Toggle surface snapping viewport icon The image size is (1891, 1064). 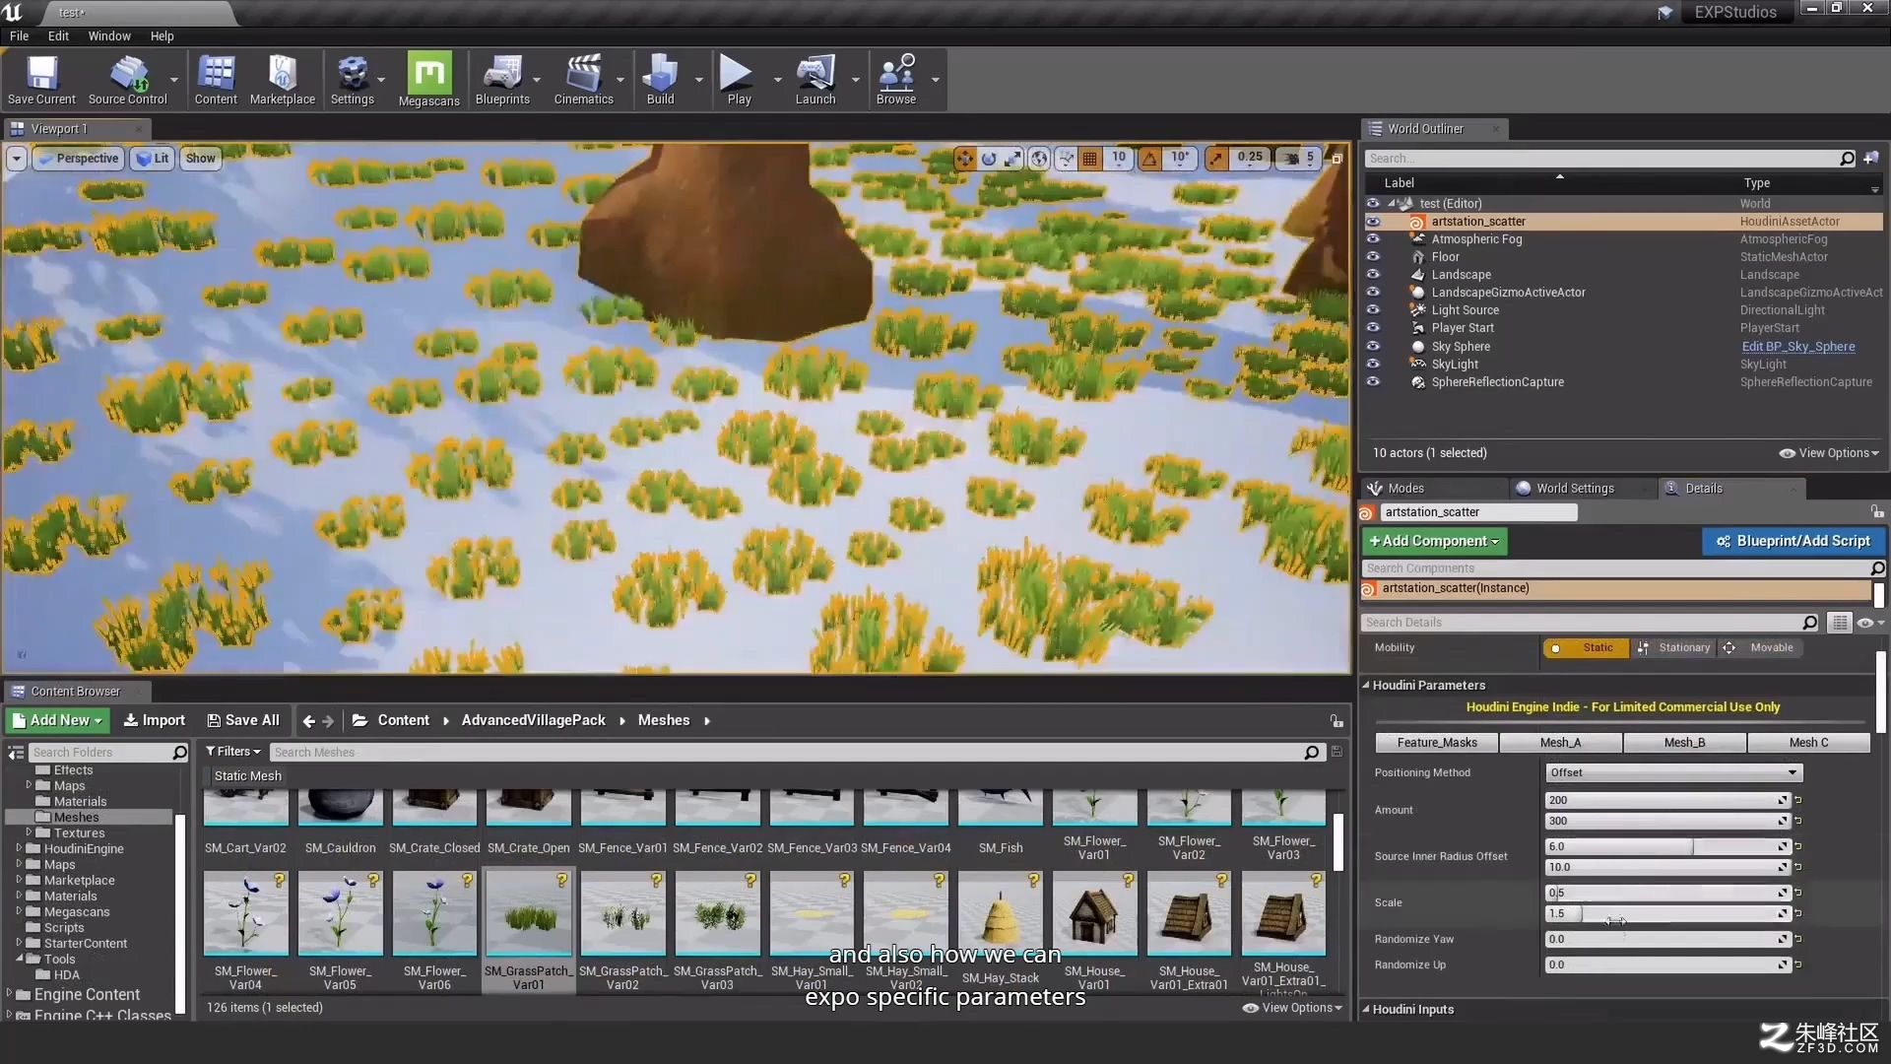[1066, 159]
